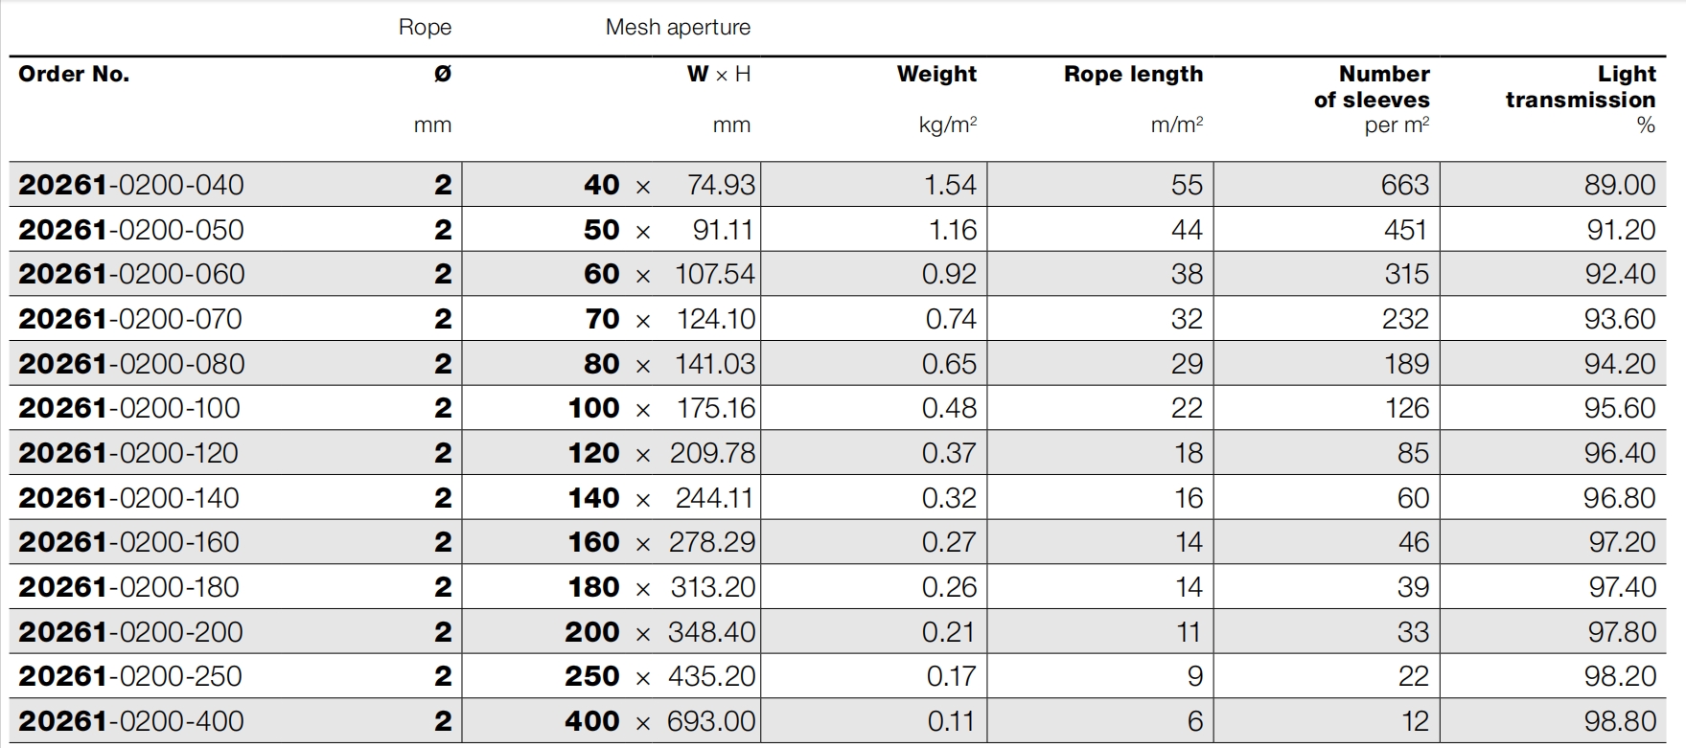Select light transmission value 98.80
The width and height of the screenshot is (1686, 748).
1620,721
